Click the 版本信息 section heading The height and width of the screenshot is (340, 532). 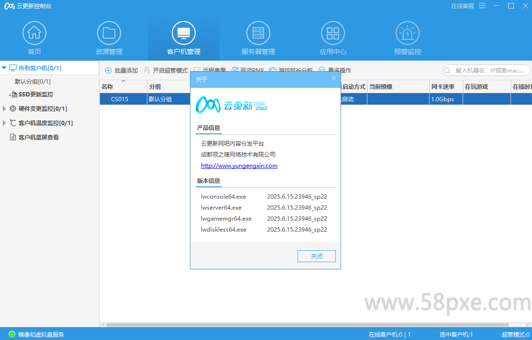pyautogui.click(x=209, y=181)
